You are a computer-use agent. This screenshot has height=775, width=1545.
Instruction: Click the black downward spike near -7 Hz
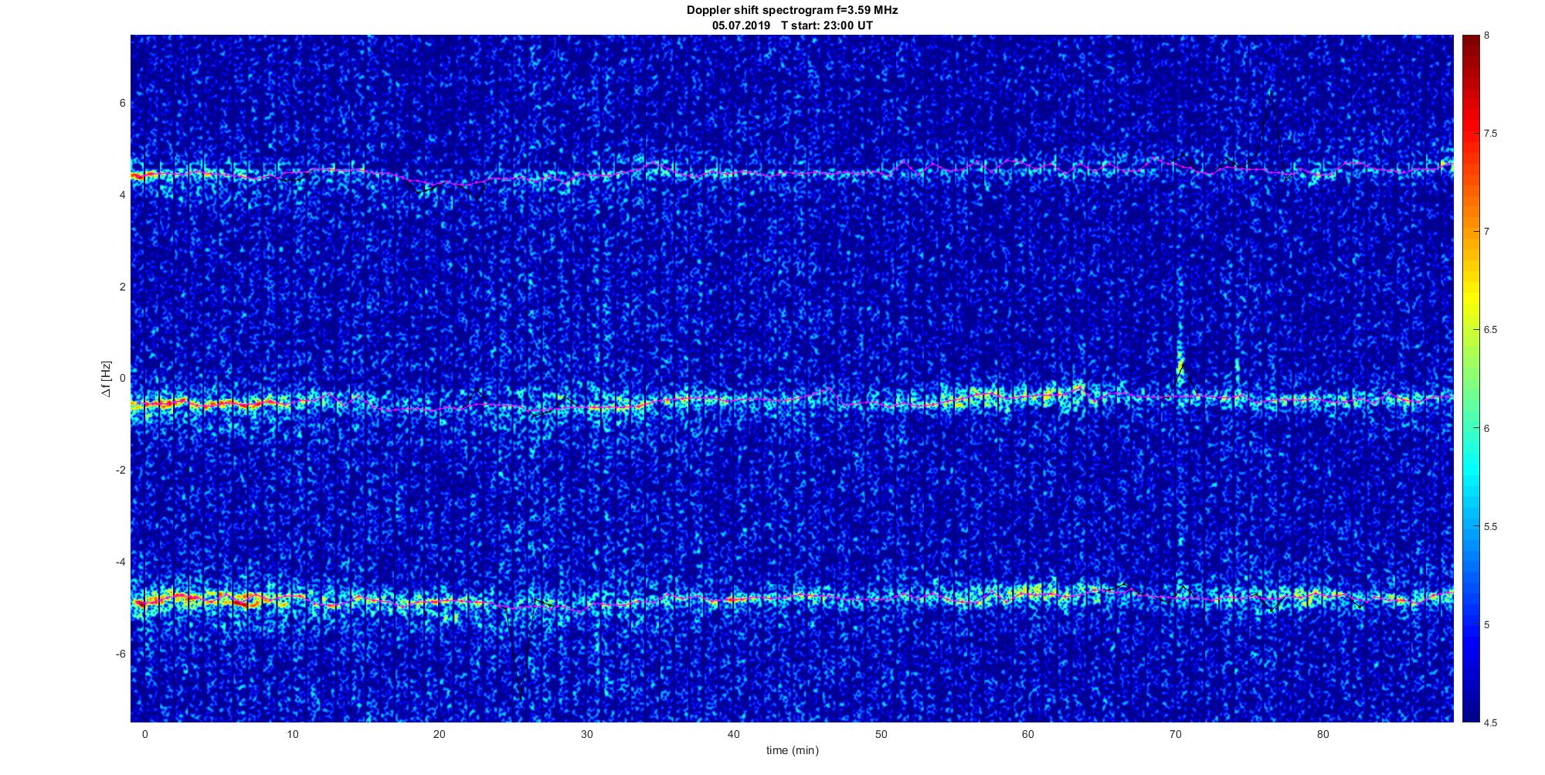521,698
